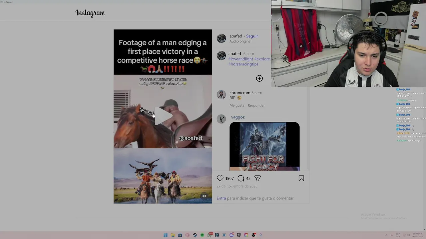Click the volume icon in system tray
This screenshot has width=426, height=239.
409,235
